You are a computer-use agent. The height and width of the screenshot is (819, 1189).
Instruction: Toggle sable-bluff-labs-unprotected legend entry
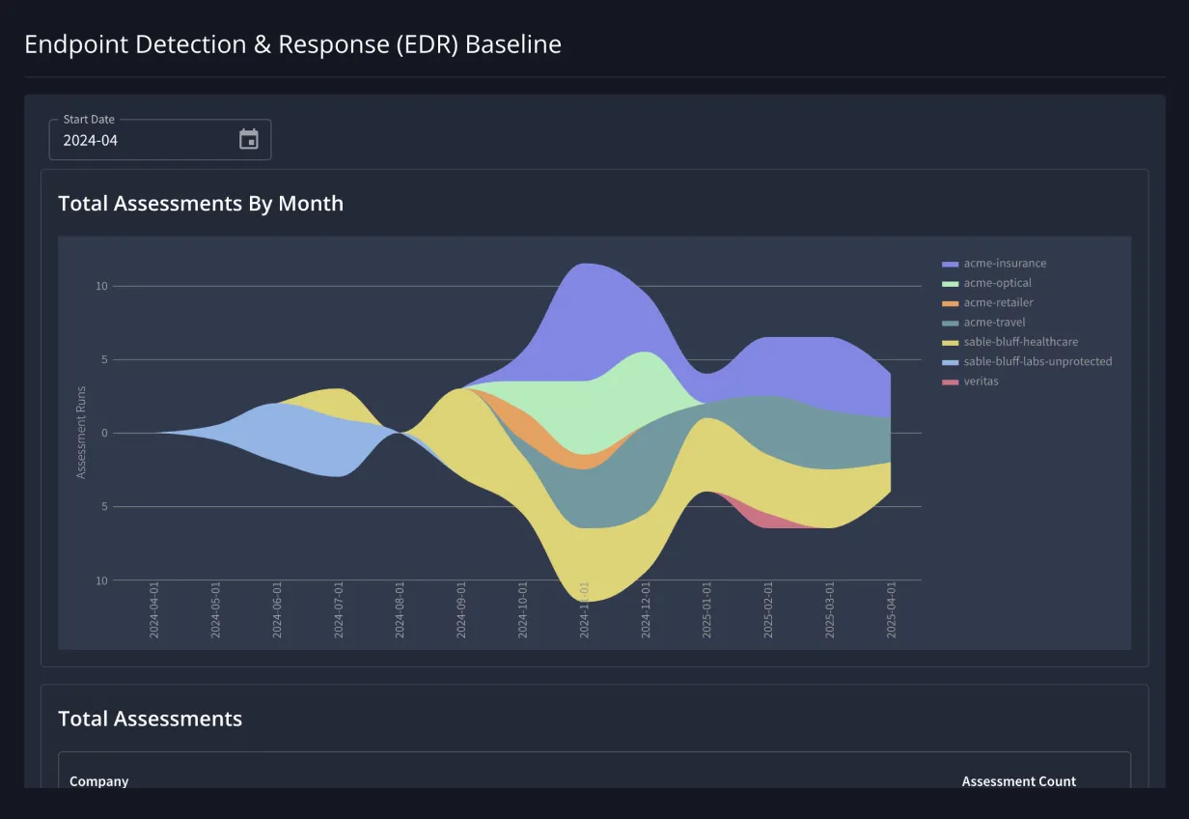pyautogui.click(x=1037, y=361)
